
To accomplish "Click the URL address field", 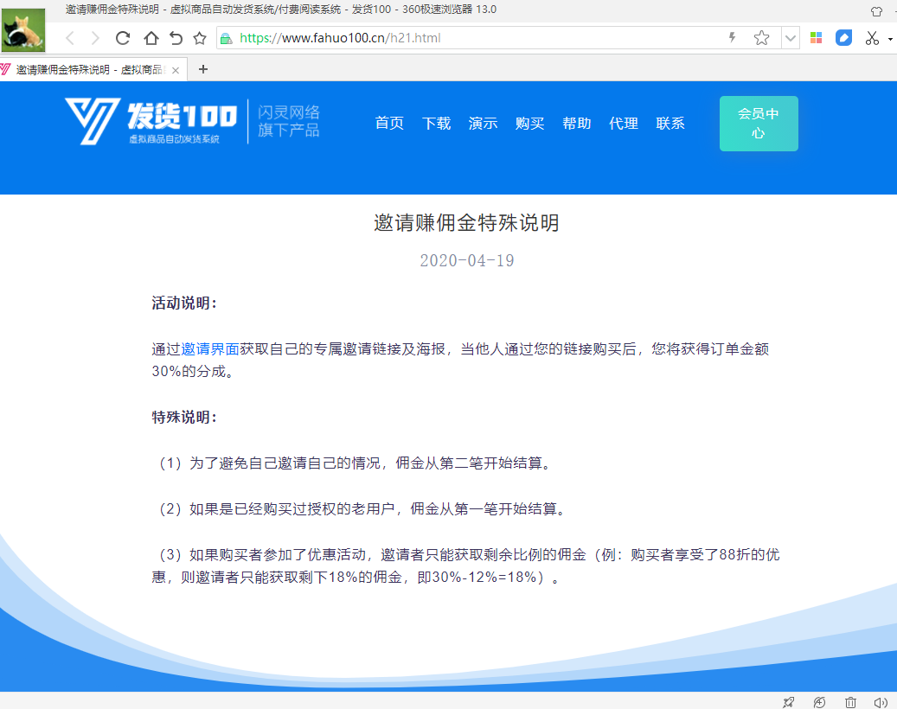I will [476, 38].
